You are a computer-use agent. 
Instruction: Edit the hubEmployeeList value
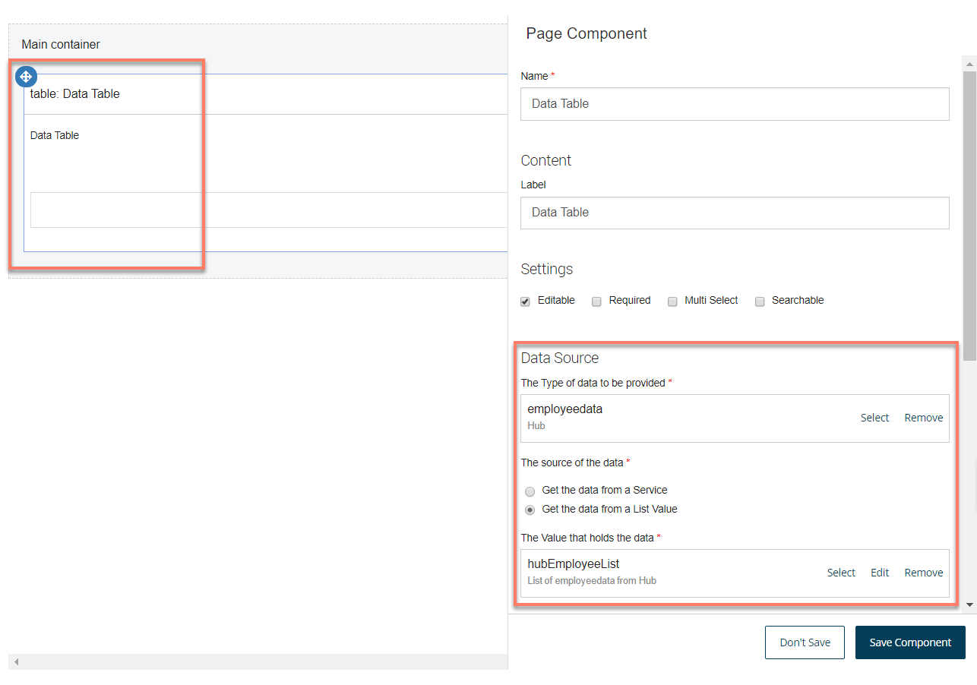click(x=879, y=572)
